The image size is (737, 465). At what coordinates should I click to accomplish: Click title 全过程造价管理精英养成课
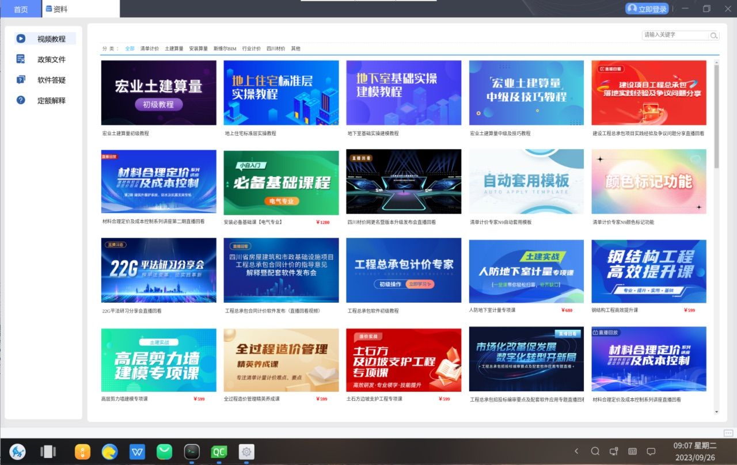click(252, 399)
